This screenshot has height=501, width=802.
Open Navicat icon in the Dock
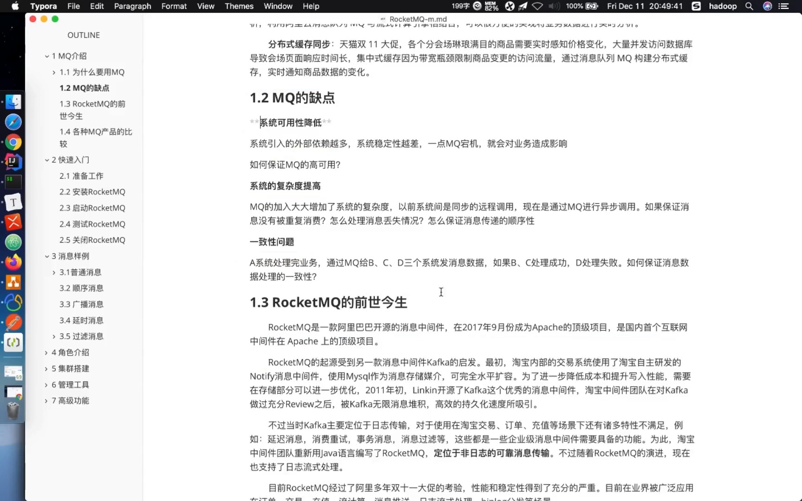coord(13,302)
